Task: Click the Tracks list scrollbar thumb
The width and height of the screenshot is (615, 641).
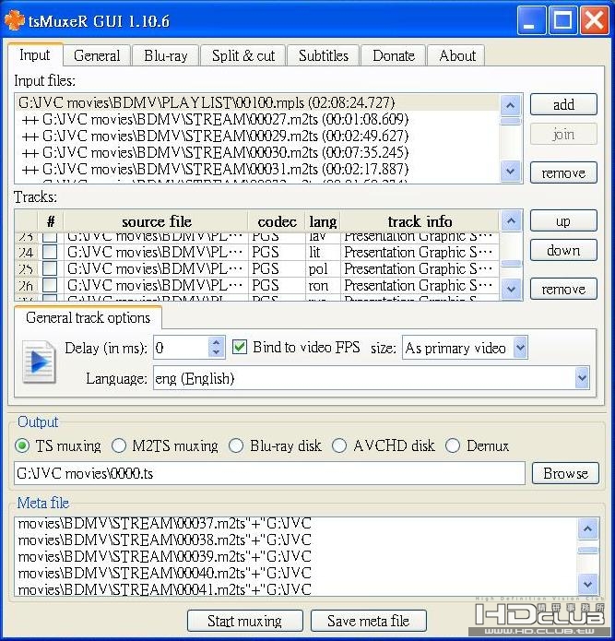Action: 511,263
